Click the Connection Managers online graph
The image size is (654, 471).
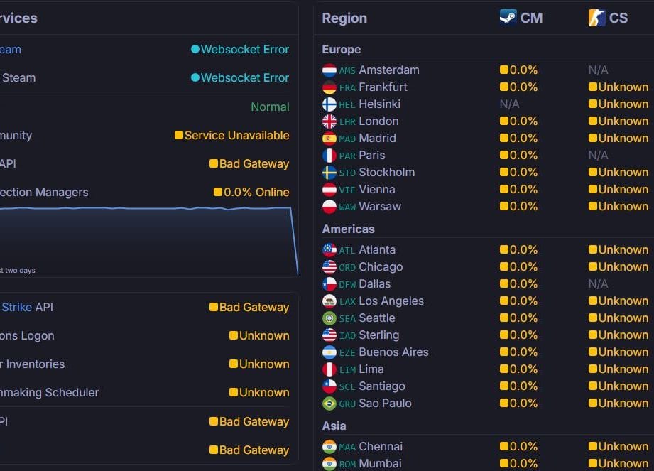tap(148, 241)
